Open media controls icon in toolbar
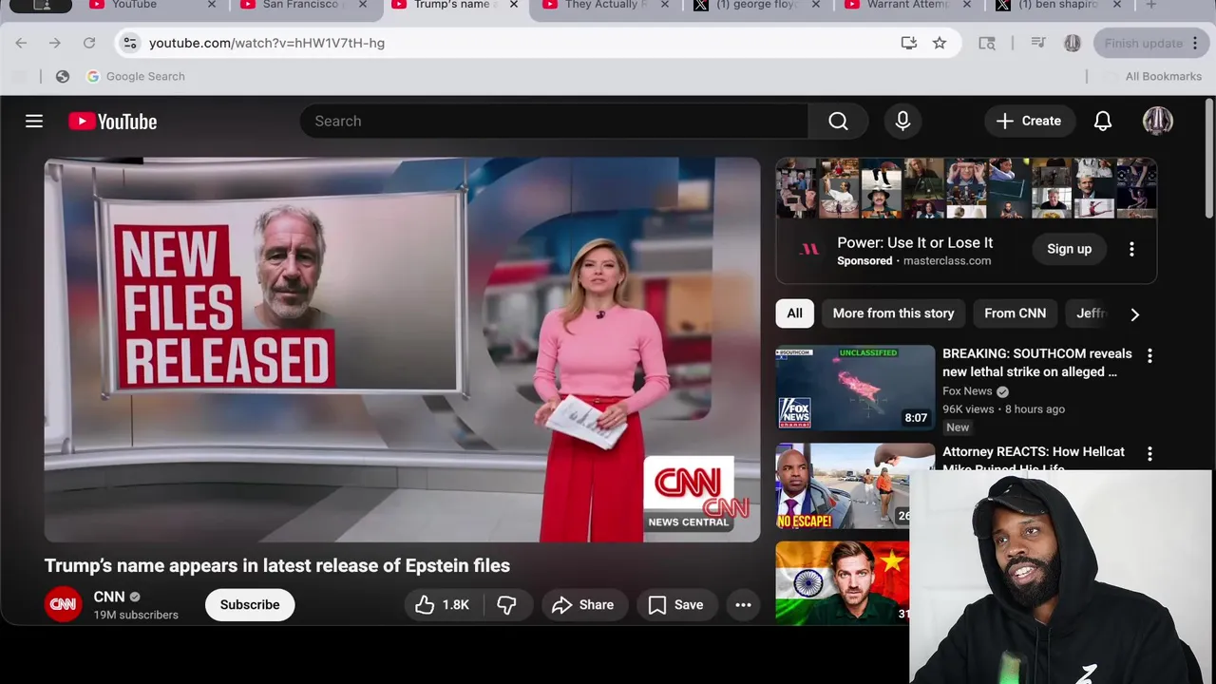1216x684 pixels. (x=1038, y=43)
